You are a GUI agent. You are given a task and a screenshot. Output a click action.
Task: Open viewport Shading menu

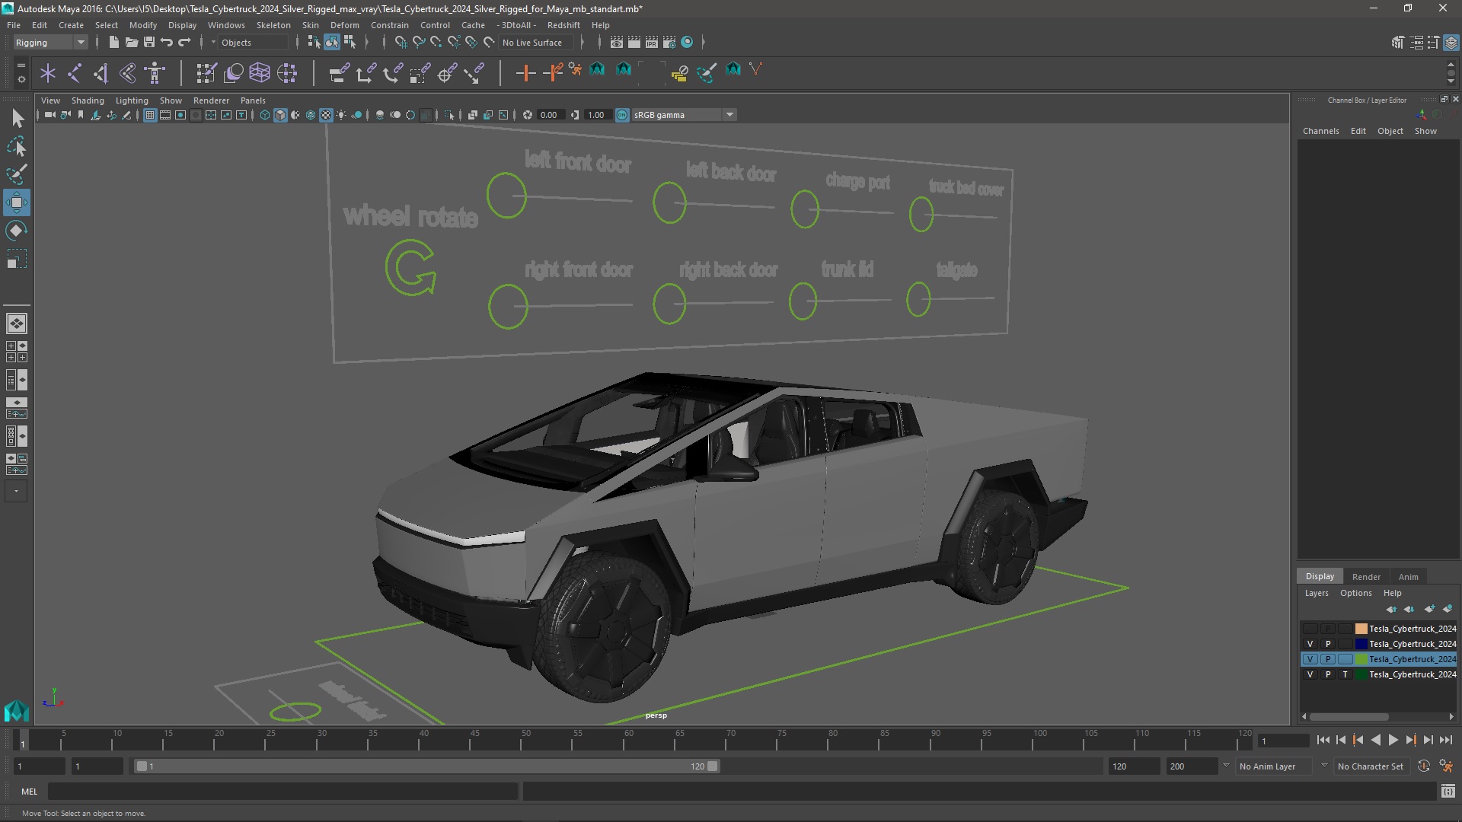[88, 100]
